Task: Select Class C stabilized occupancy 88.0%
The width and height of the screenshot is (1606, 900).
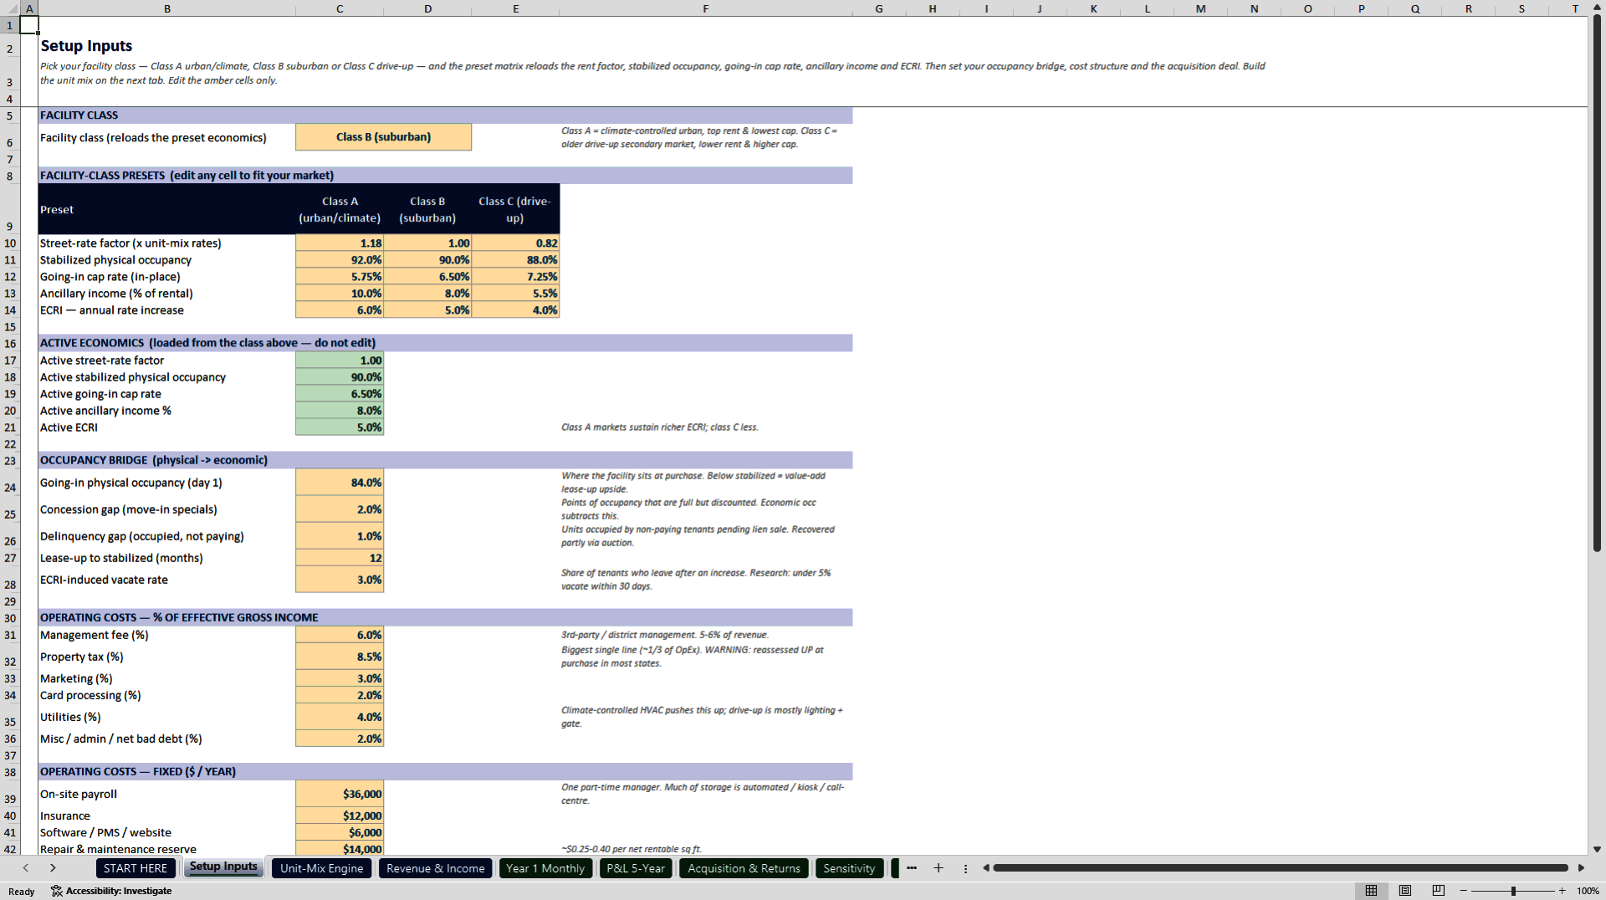Action: [x=515, y=260]
